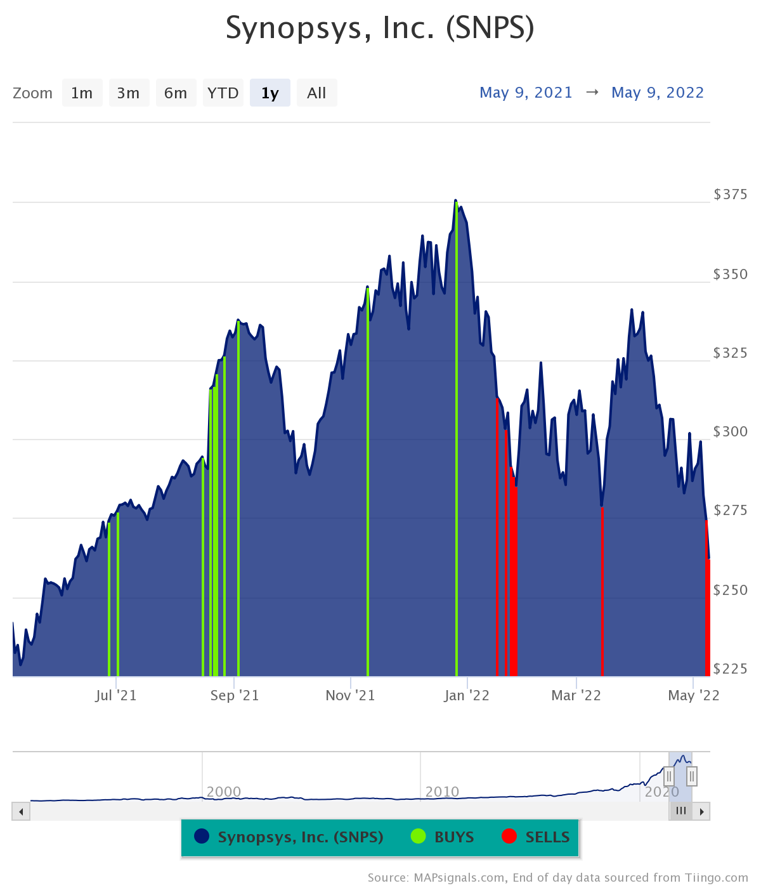
Task: Toggle the SELLS legend label
Action: [x=548, y=837]
